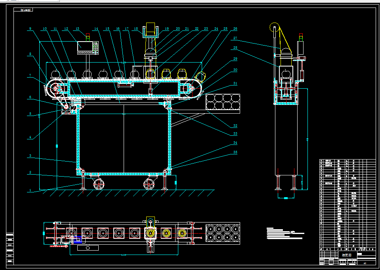The height and width of the screenshot is (270, 380).
Task: Click callout number 24
Action: (x=216, y=29)
